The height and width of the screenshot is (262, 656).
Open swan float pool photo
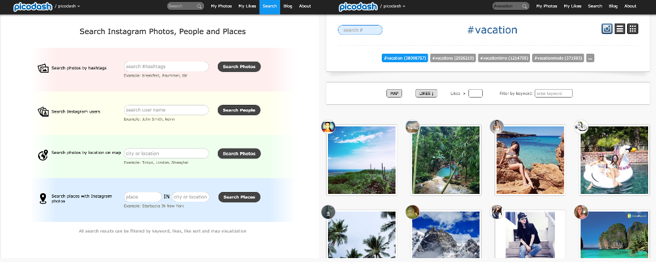coord(615,160)
